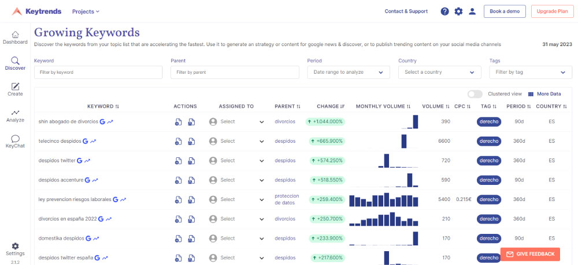578x265 pixels.
Task: Open trend icon for divorcios en españa 2022
Action: tap(109, 219)
